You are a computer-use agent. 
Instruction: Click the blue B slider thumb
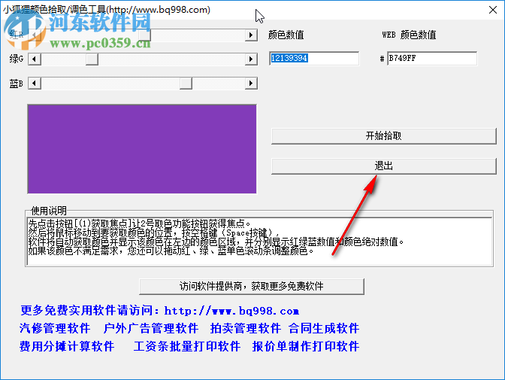click(x=186, y=84)
